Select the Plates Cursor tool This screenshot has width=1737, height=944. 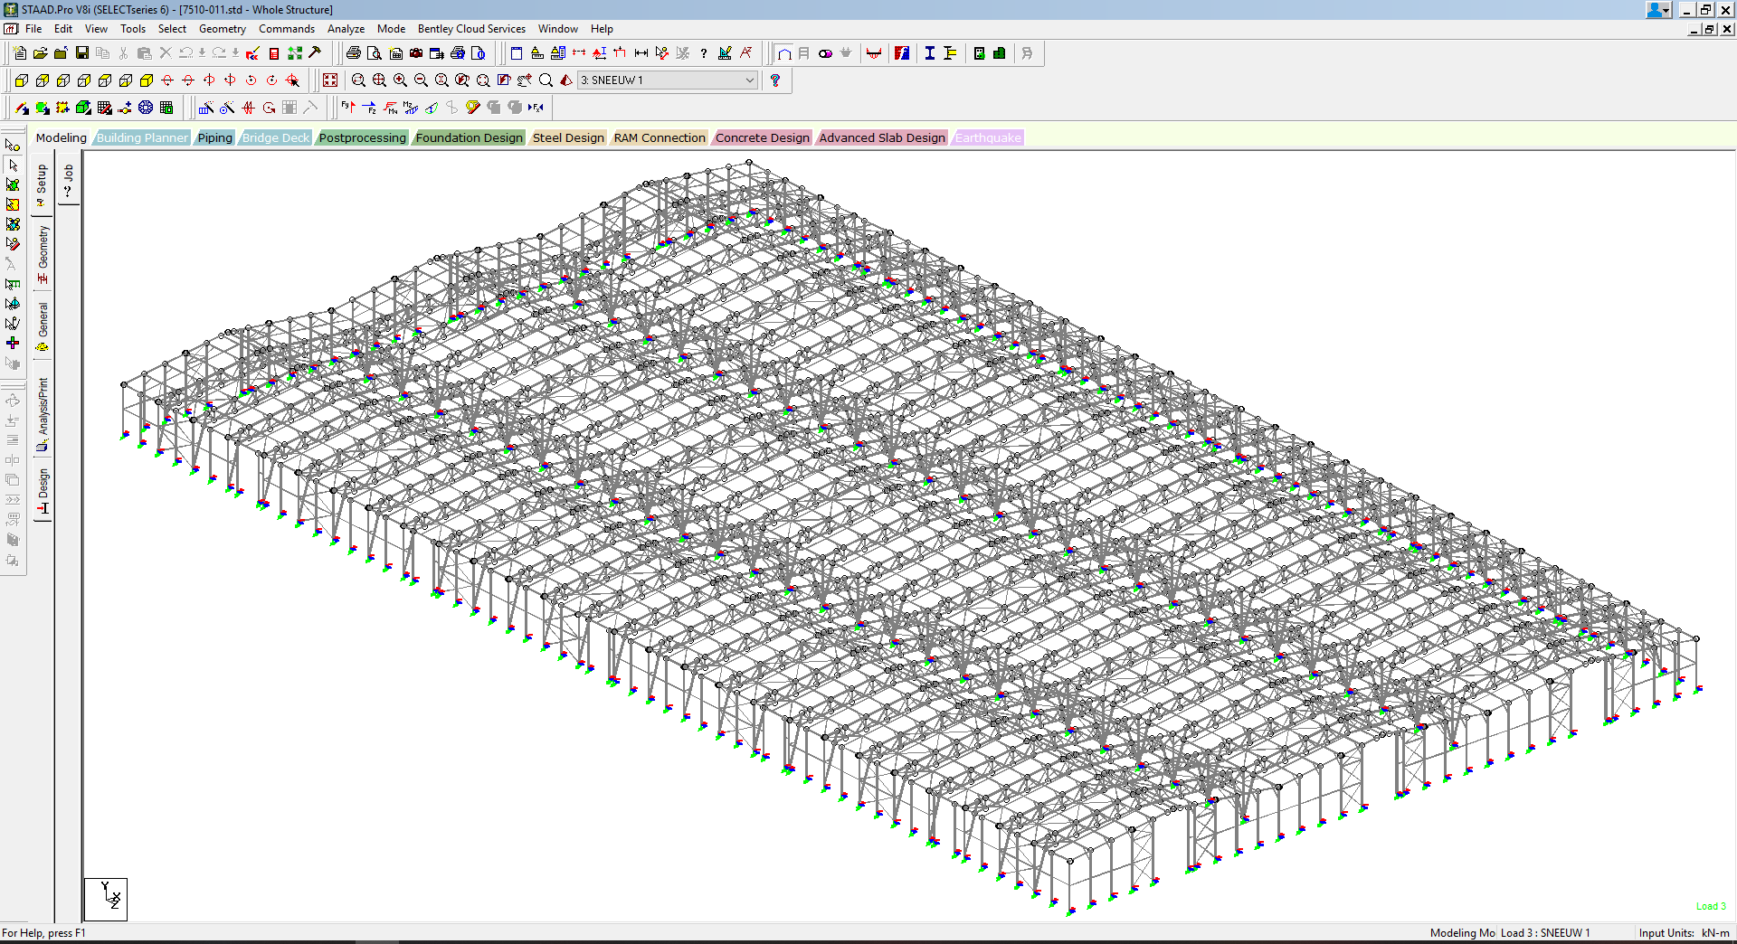click(x=13, y=184)
